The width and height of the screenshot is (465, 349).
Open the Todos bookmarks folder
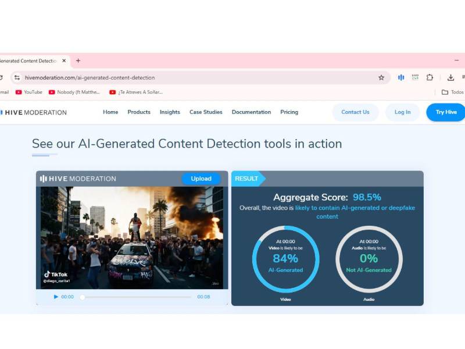coord(452,92)
